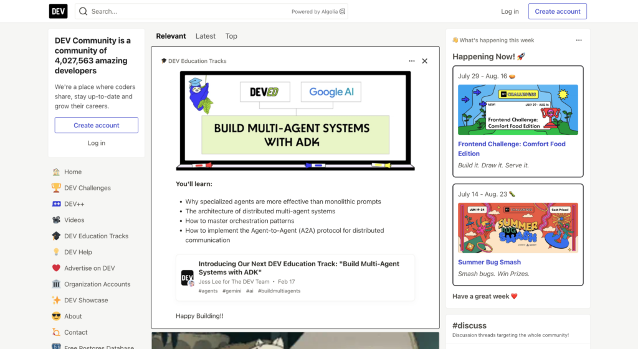Dismiss the DEV Education Tracks card
The image size is (638, 349).
coord(425,61)
